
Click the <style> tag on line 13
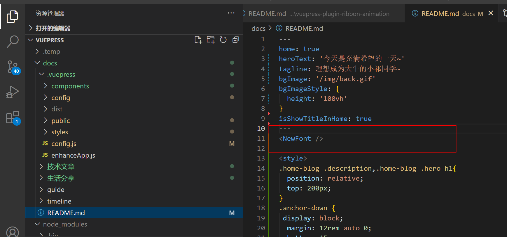[x=293, y=158]
